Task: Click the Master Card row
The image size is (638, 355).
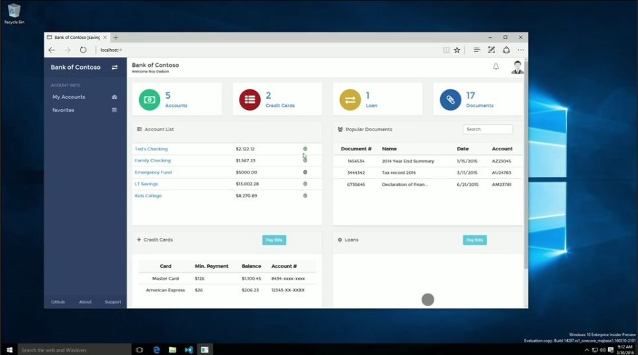Action: (227, 279)
